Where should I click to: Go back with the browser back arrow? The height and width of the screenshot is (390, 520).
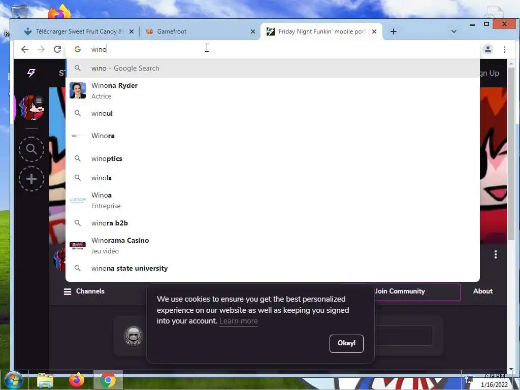pyautogui.click(x=24, y=49)
